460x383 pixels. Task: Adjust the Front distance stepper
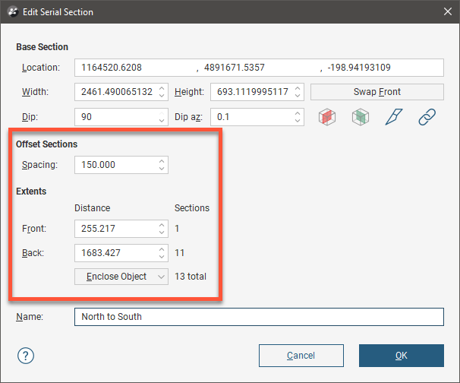pyautogui.click(x=162, y=228)
